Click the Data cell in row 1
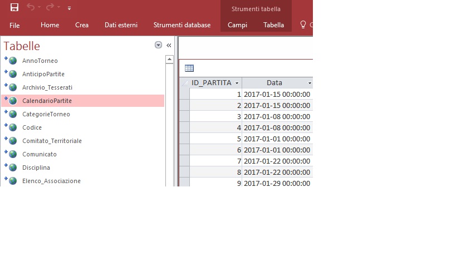The width and height of the screenshot is (456, 256). click(x=277, y=94)
